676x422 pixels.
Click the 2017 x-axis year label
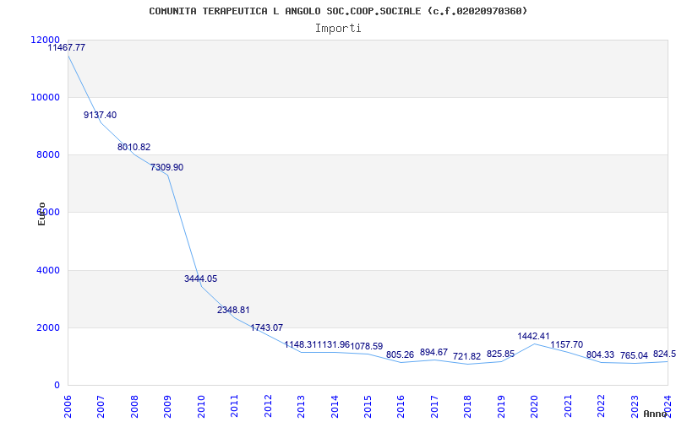434,406
